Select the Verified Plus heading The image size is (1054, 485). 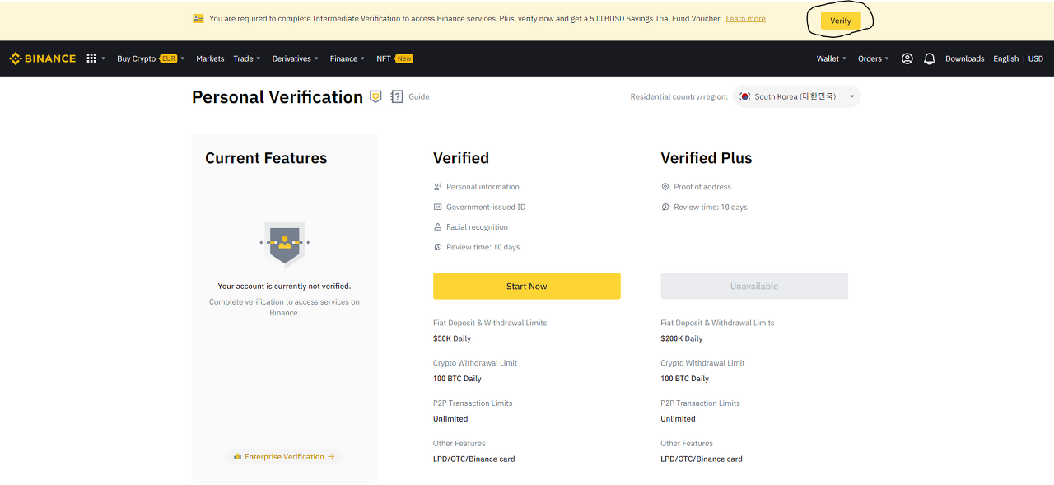707,158
